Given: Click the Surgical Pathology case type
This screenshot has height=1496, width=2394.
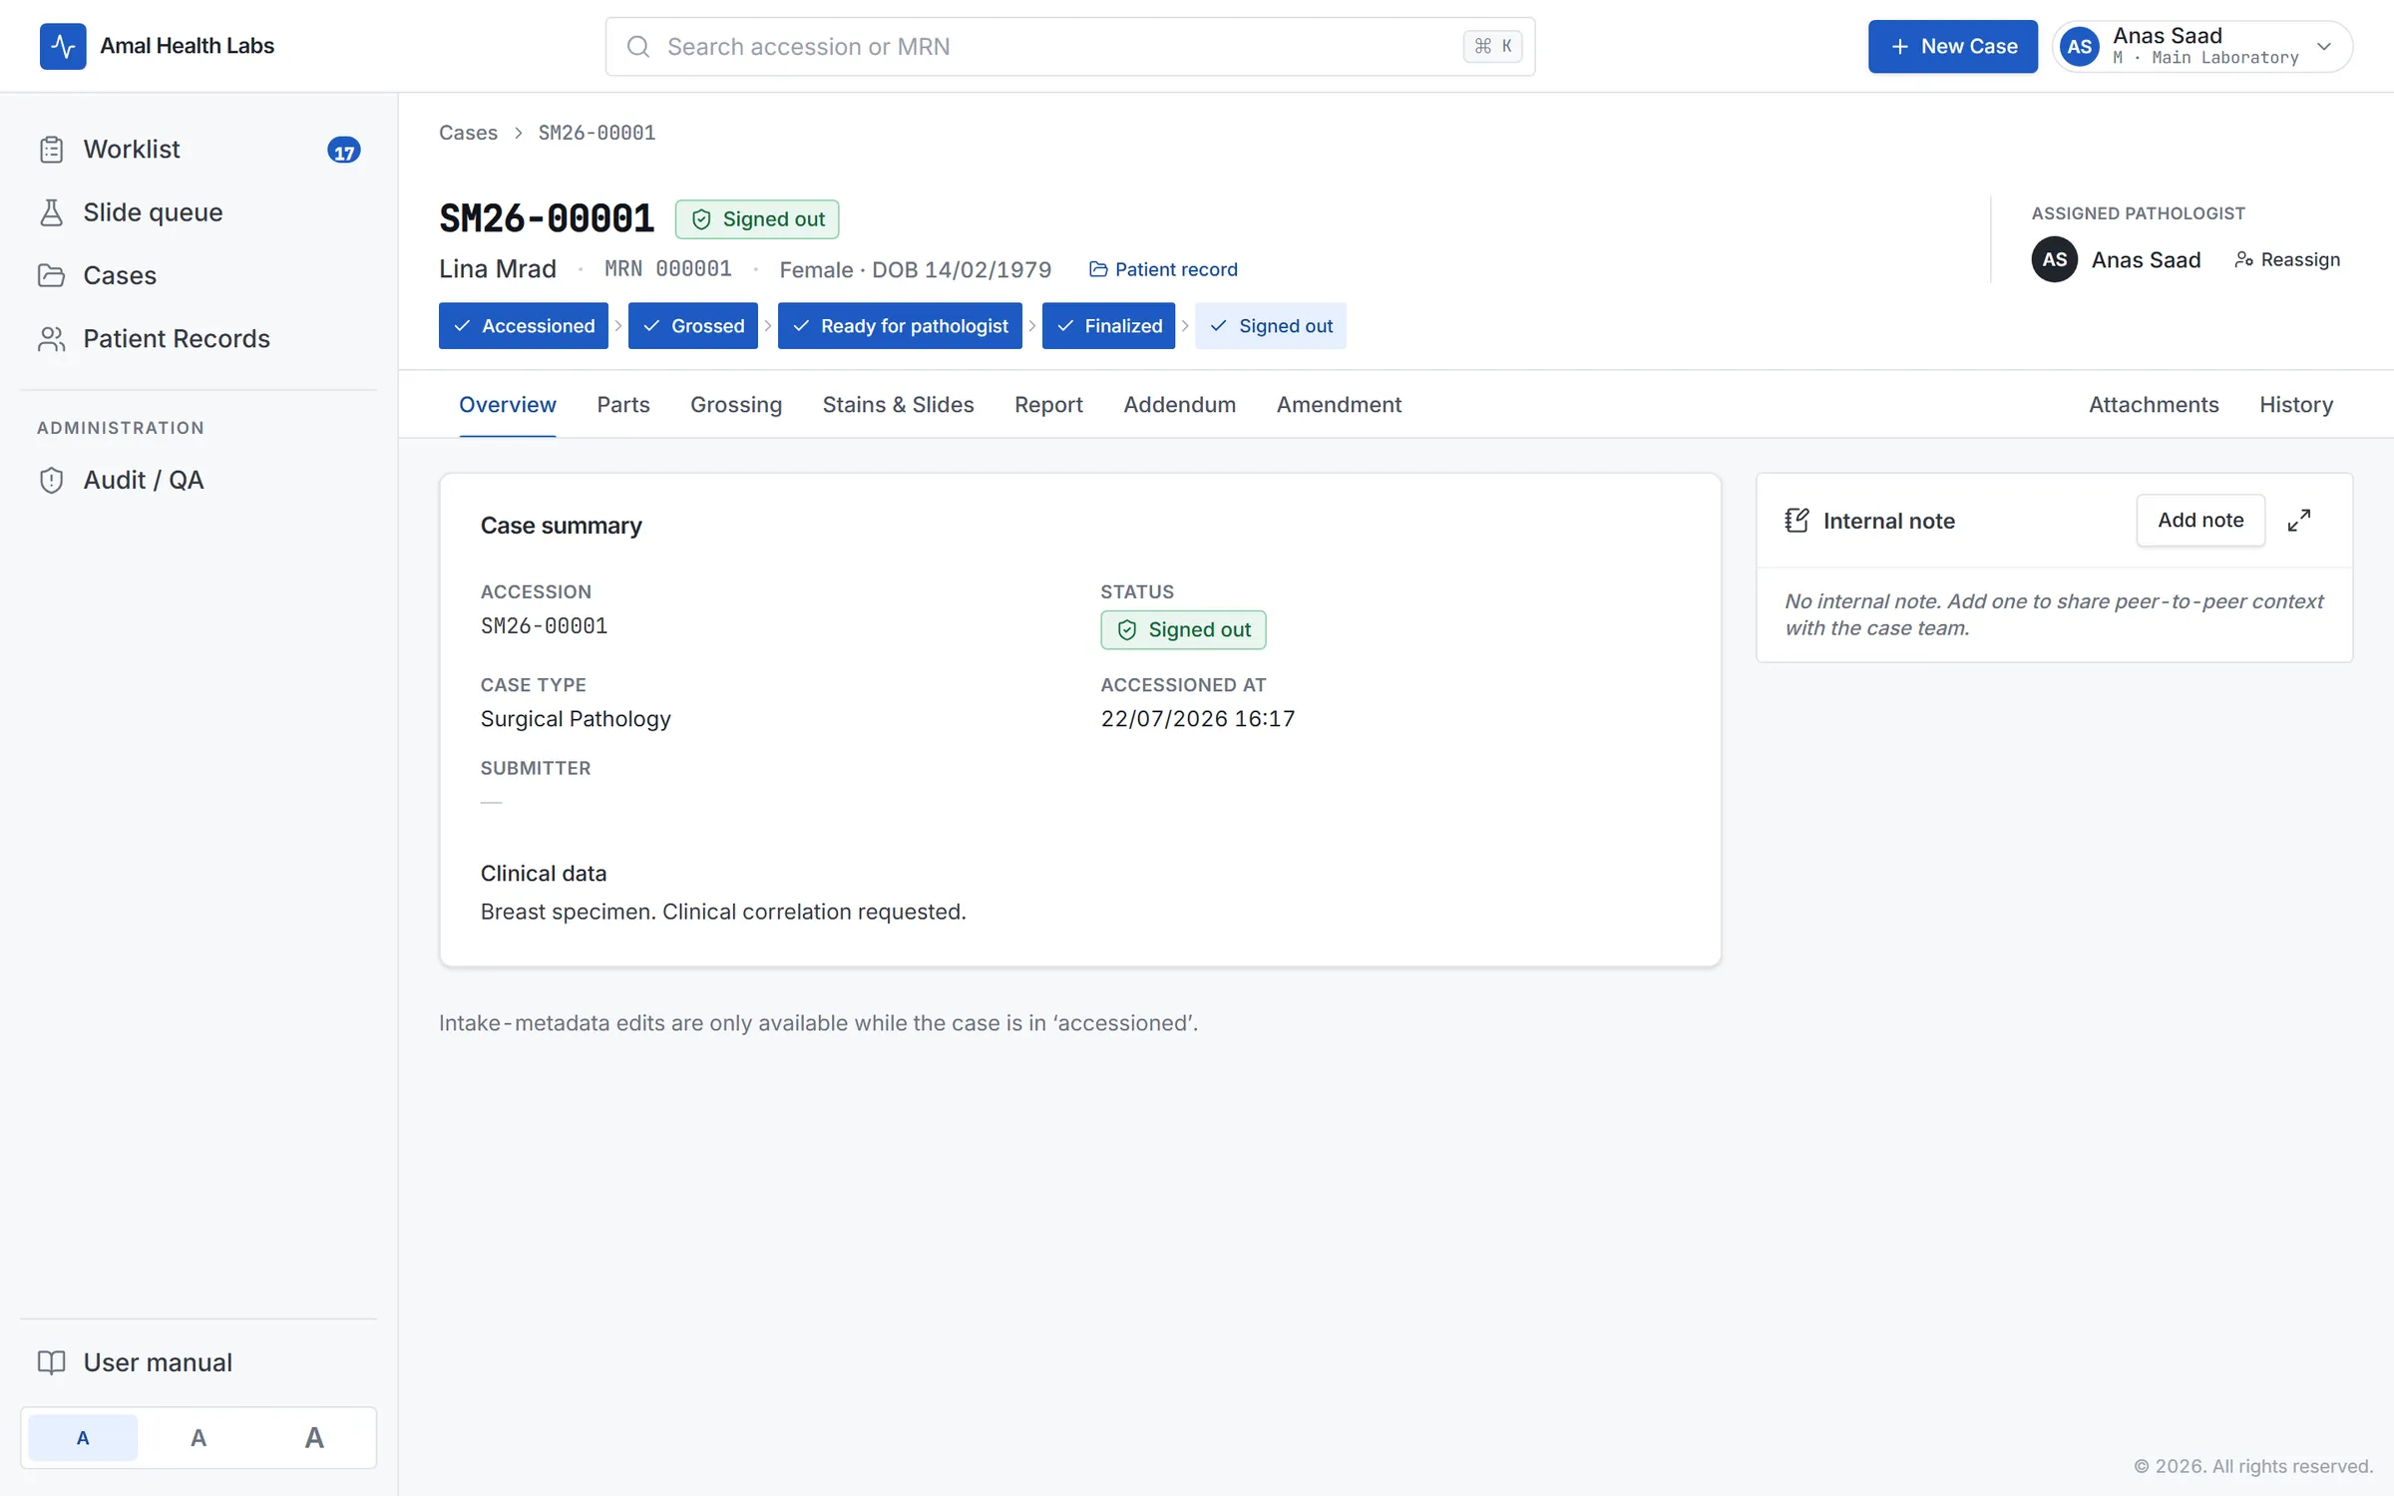Looking at the screenshot, I should (576, 719).
